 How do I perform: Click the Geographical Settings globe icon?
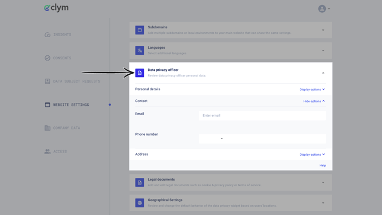[x=139, y=203]
